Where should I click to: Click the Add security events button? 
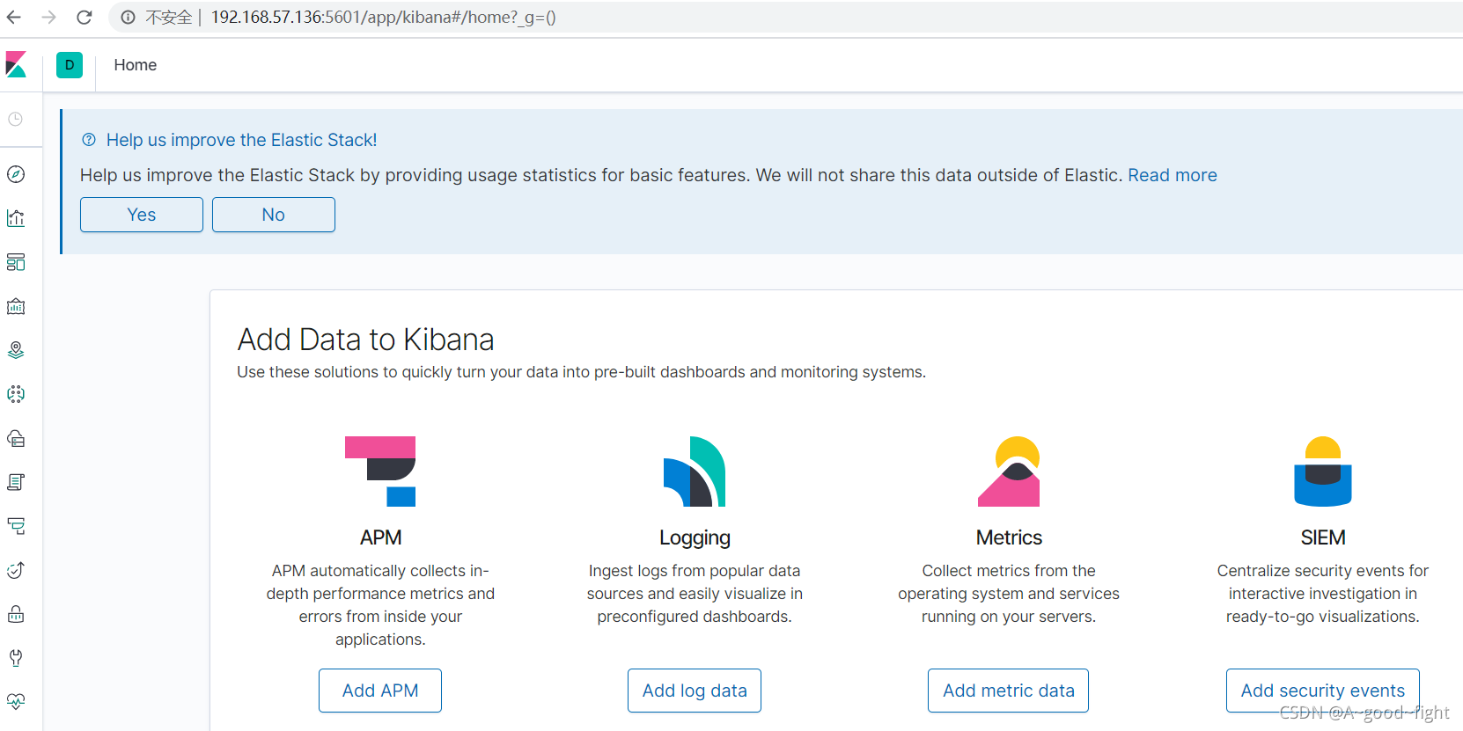[1323, 691]
